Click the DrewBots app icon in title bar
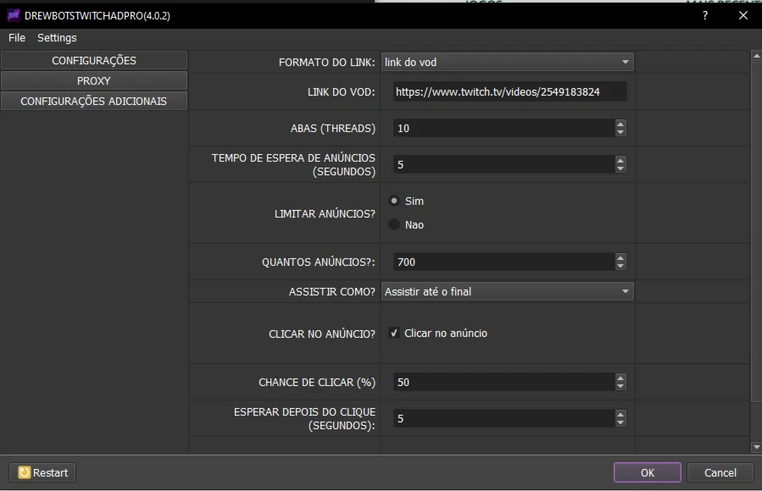Screen dimensions: 762x491 click(x=13, y=15)
